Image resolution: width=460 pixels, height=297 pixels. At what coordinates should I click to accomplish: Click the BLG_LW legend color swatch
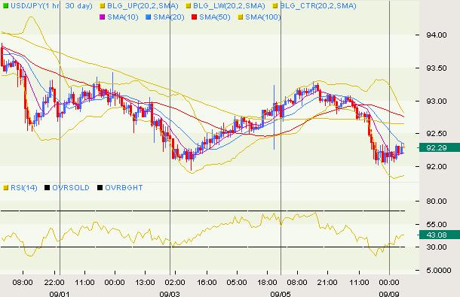(x=189, y=6)
